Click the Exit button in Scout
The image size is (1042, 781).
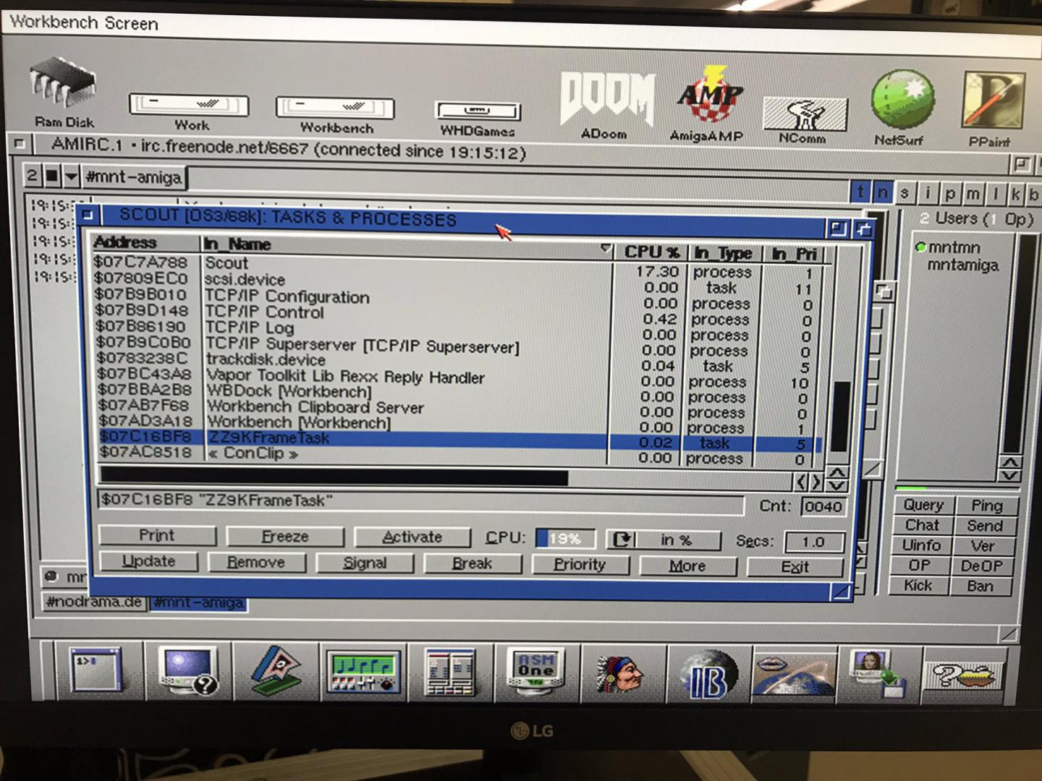pyautogui.click(x=795, y=567)
